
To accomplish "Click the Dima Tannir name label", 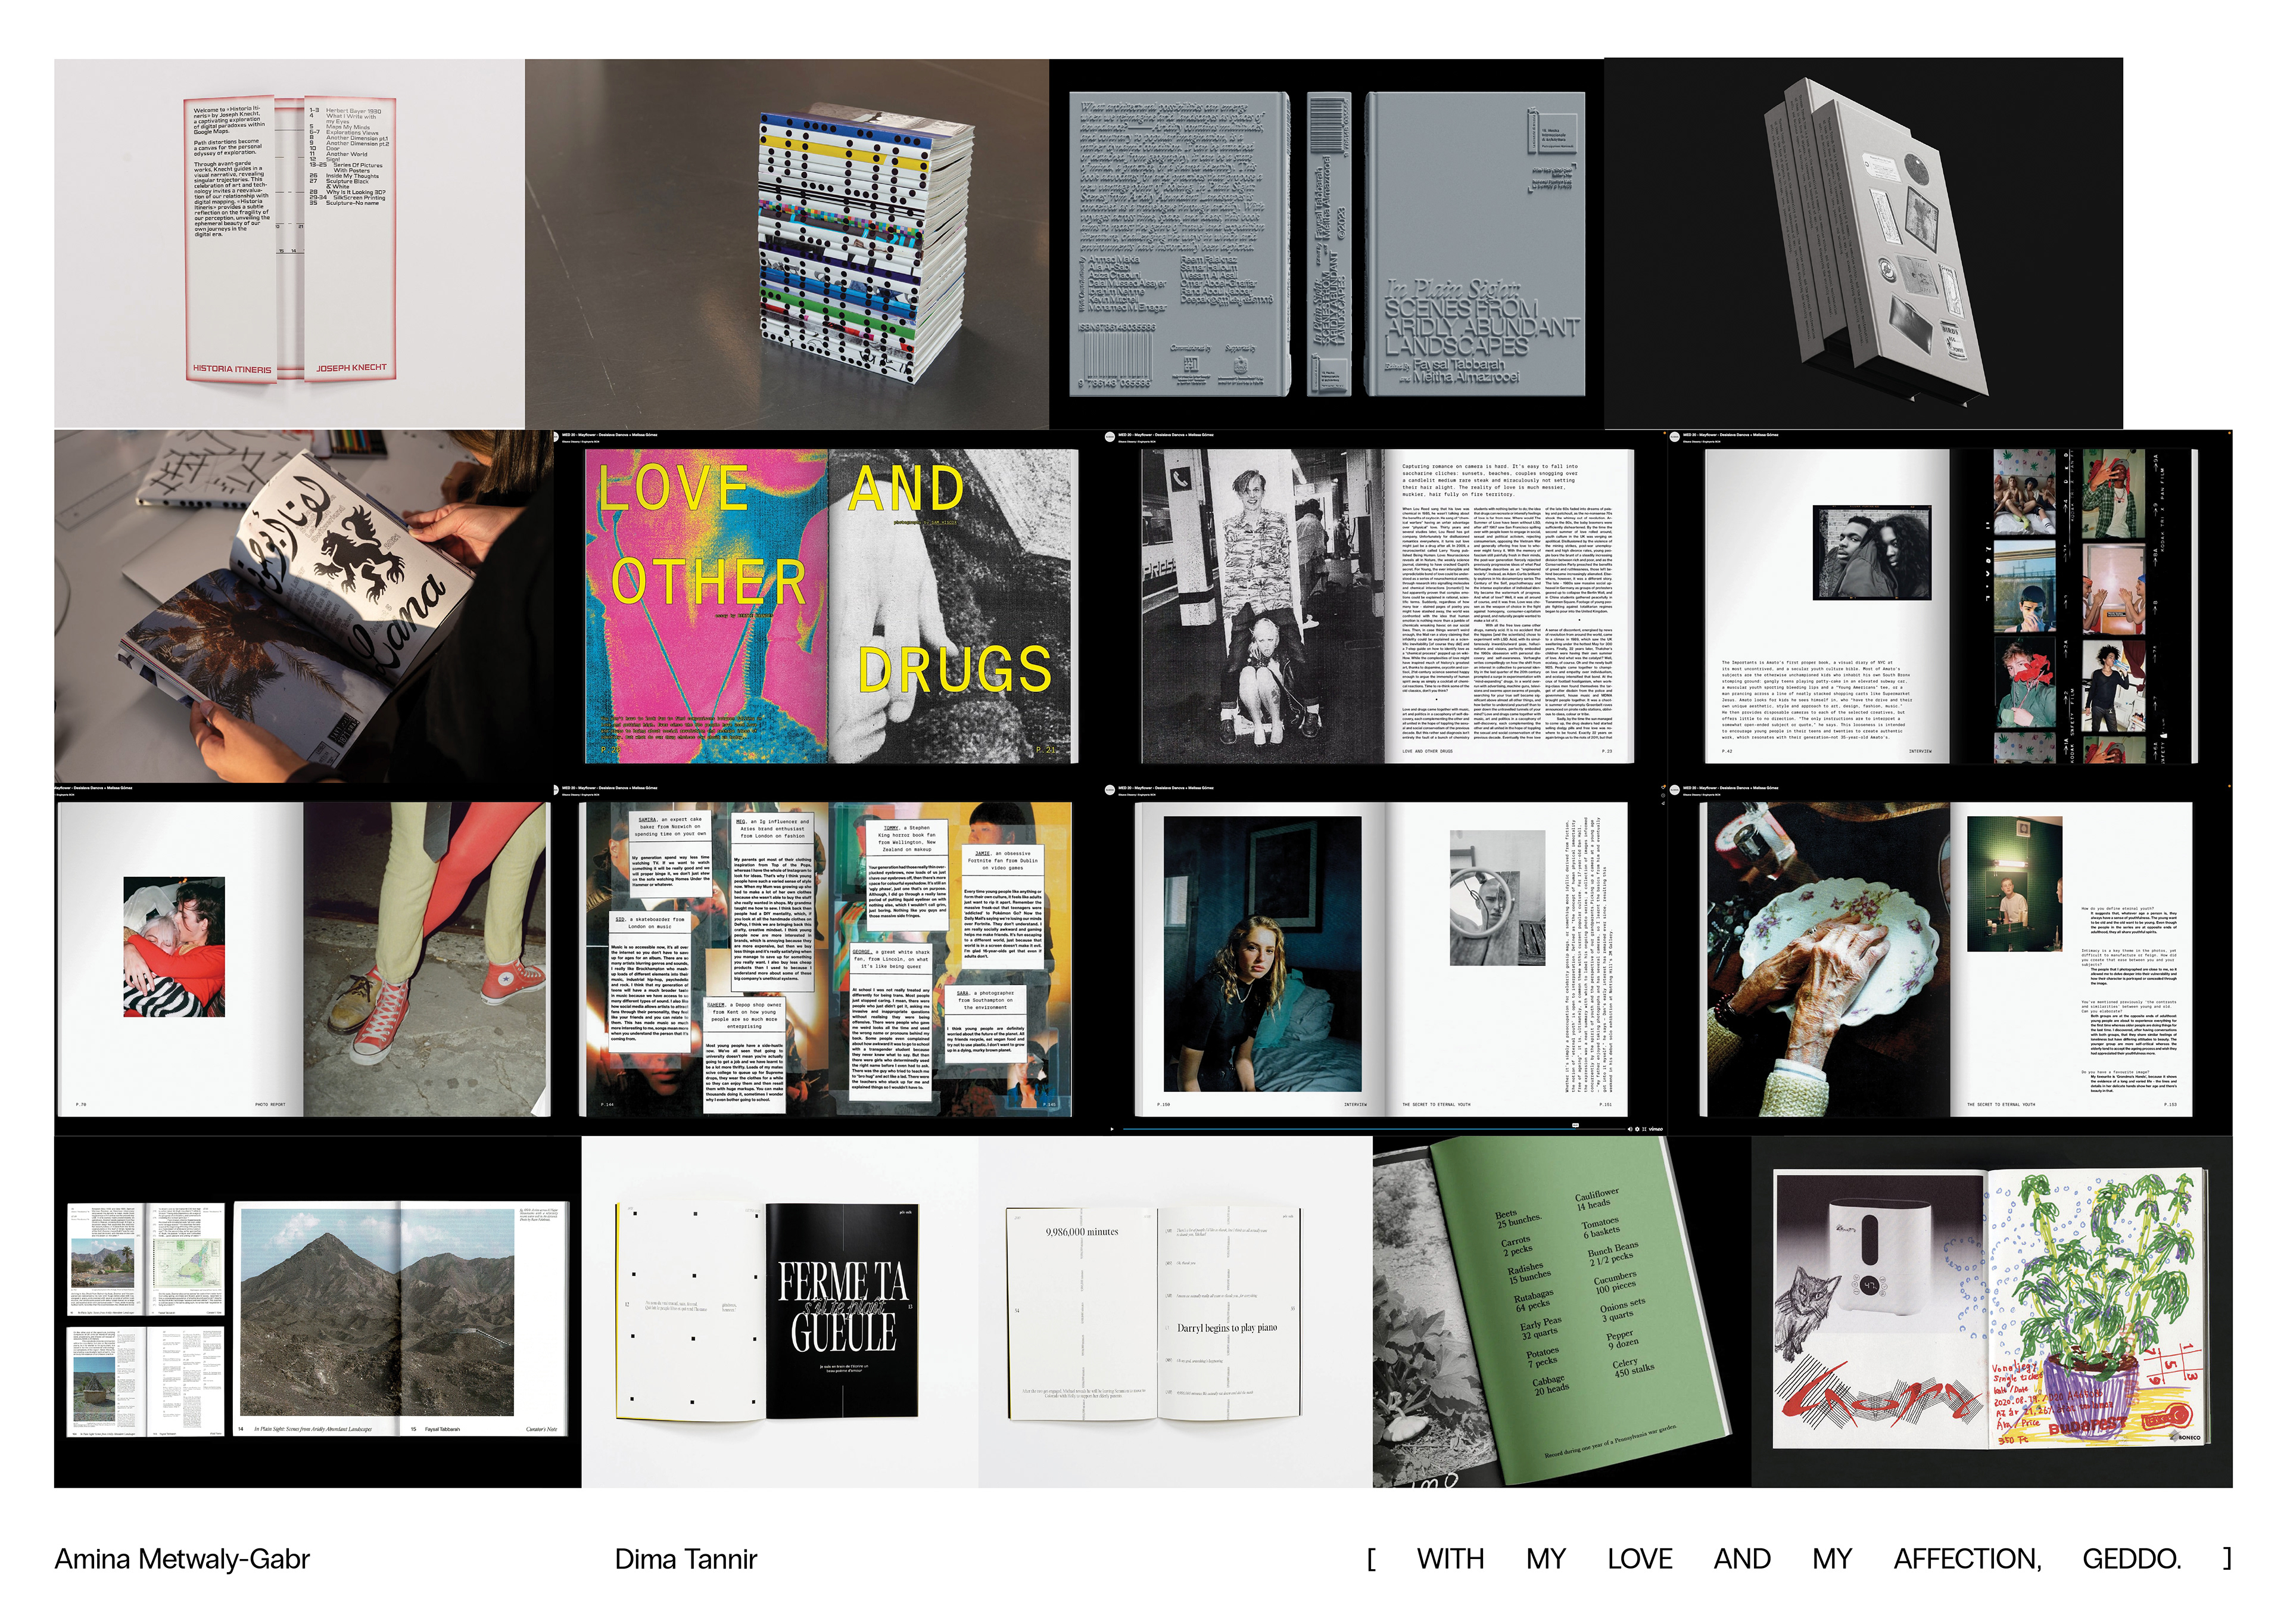I will (686, 1559).
